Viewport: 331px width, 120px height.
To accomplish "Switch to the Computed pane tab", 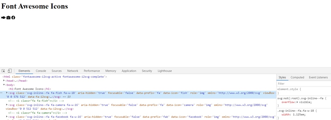I will [297, 77].
